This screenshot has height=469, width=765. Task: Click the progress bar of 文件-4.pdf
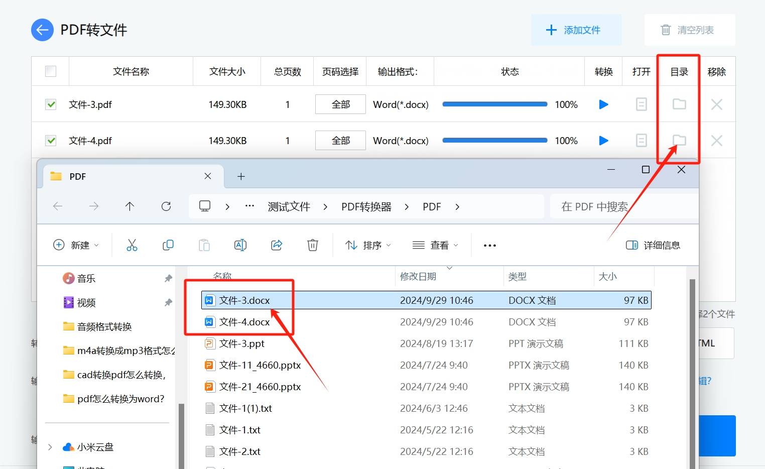495,141
